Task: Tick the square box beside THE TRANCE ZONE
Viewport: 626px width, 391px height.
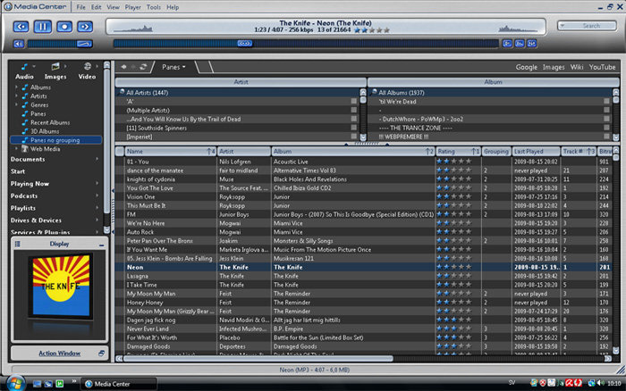Action: (x=606, y=128)
